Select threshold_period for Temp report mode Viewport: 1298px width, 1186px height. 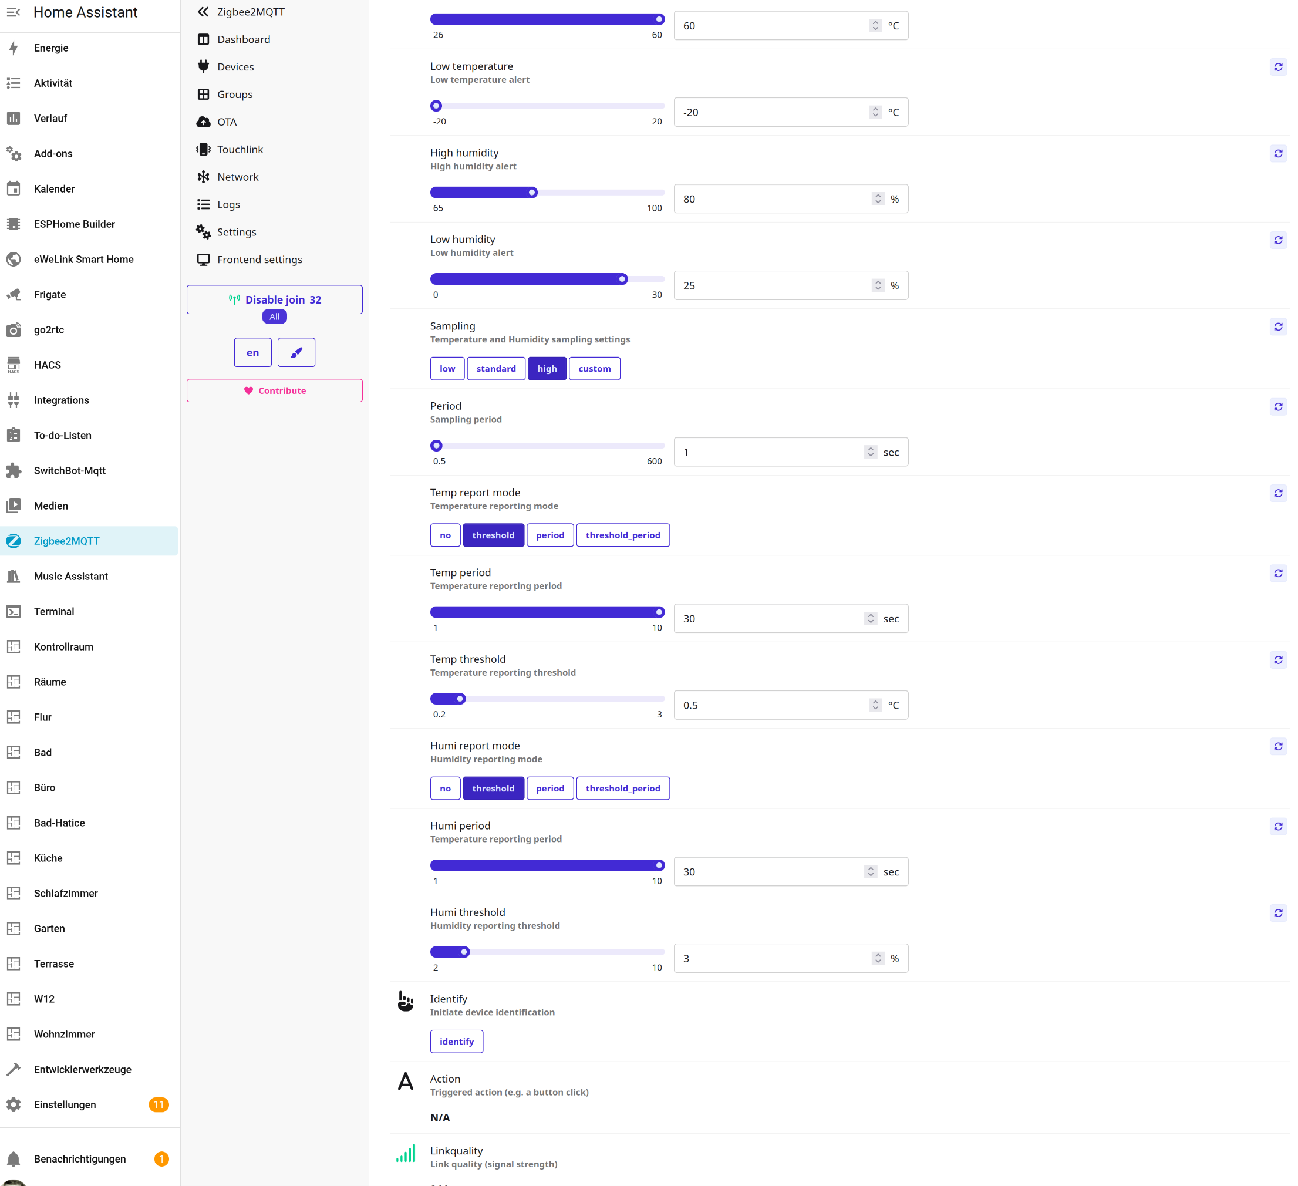point(622,535)
